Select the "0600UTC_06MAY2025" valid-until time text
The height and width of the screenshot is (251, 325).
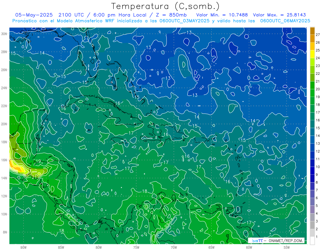click(285, 21)
